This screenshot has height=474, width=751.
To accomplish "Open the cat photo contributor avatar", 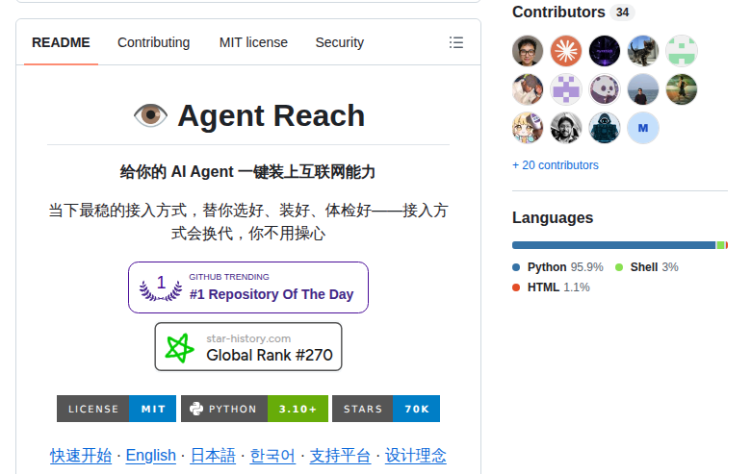I will tap(643, 51).
